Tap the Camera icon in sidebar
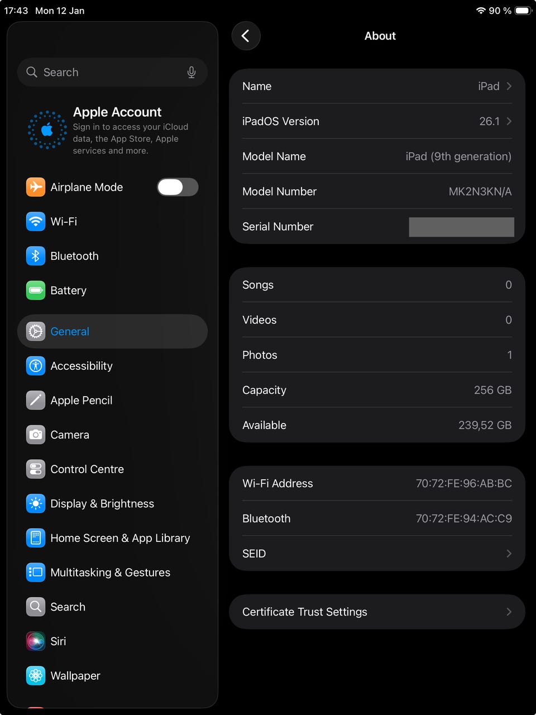The image size is (536, 715). coord(36,435)
